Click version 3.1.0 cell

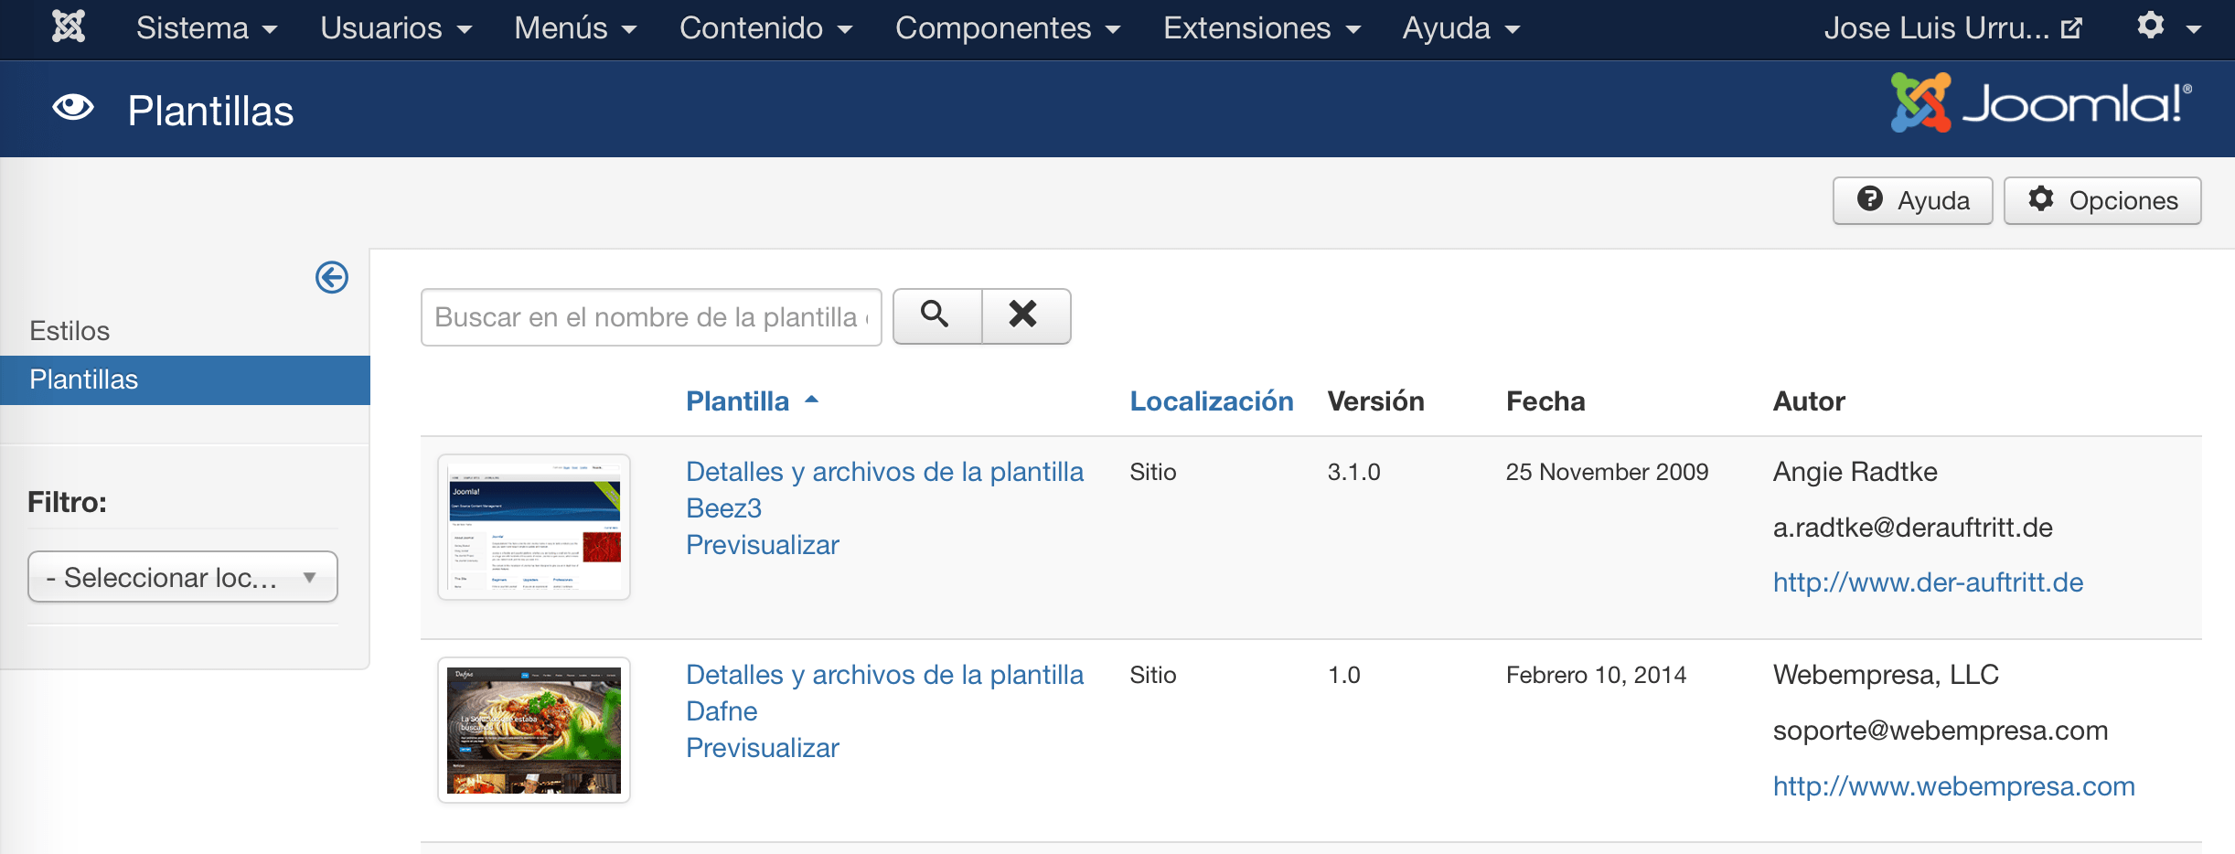pyautogui.click(x=1353, y=472)
